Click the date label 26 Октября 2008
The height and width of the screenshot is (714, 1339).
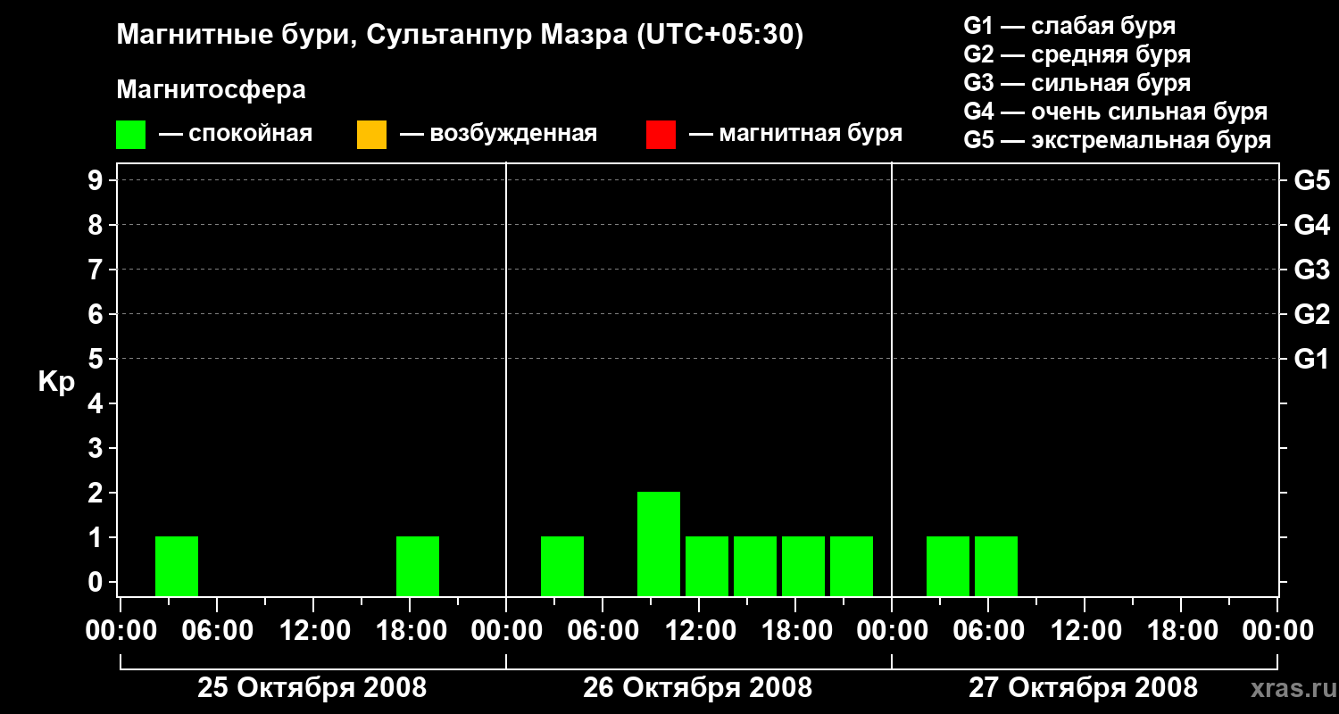tap(698, 688)
